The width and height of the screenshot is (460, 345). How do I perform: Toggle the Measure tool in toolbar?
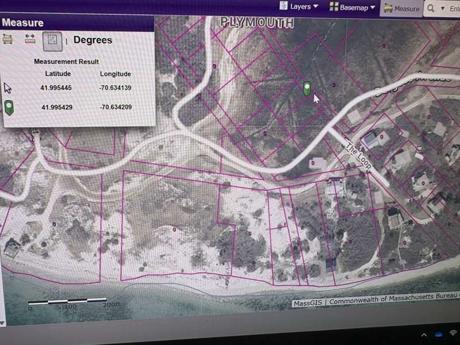401,8
